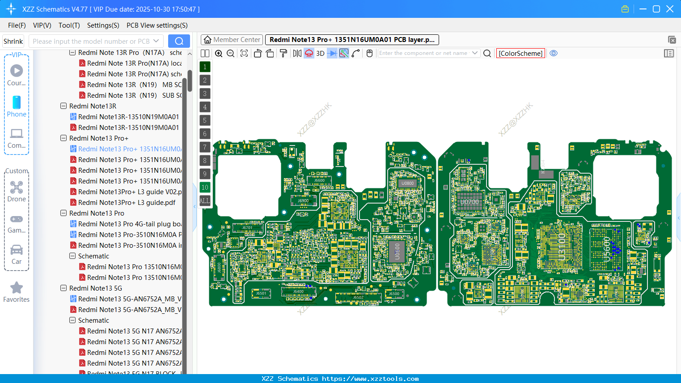Activate the measurement tool icon

point(344,53)
